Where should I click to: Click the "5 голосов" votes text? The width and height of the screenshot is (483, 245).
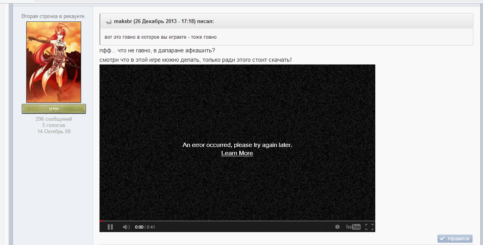click(x=54, y=125)
